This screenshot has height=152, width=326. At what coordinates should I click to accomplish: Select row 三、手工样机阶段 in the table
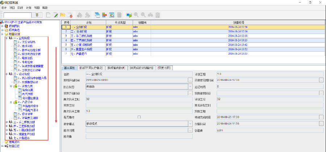point(83,36)
